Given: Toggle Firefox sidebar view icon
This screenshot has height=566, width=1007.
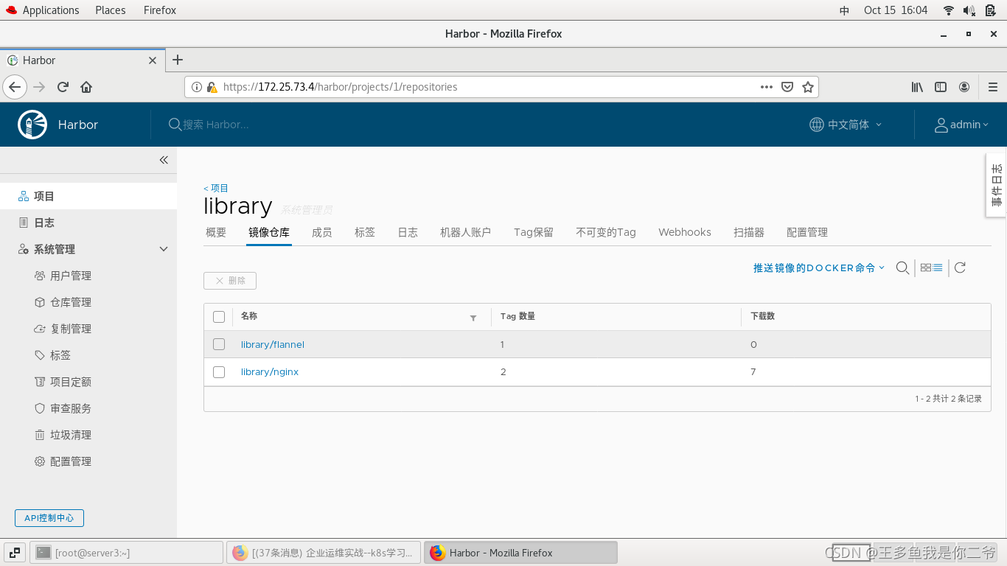Looking at the screenshot, I should pos(941,86).
